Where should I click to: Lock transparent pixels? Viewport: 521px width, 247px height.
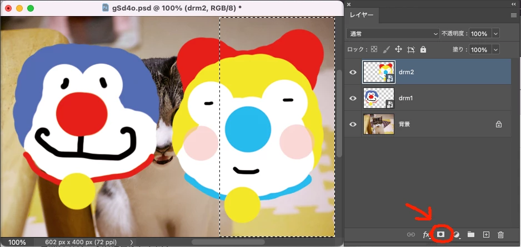[374, 50]
